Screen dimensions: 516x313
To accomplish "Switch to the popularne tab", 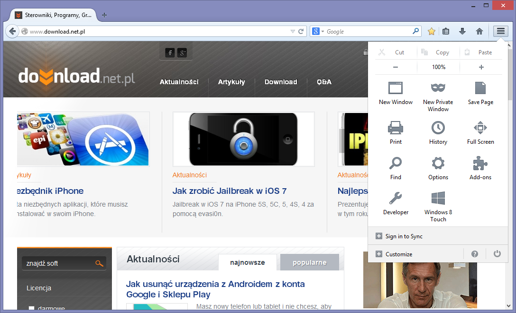I will [310, 262].
